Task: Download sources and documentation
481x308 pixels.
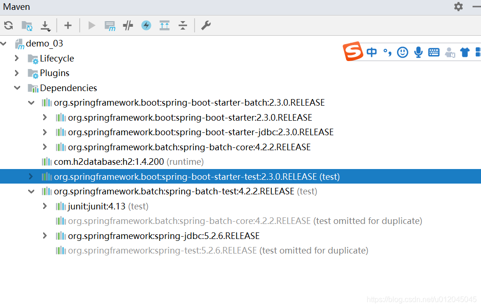Action: [45, 25]
